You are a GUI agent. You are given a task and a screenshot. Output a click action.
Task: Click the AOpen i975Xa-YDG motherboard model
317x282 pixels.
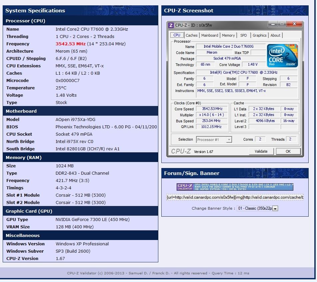click(75, 119)
